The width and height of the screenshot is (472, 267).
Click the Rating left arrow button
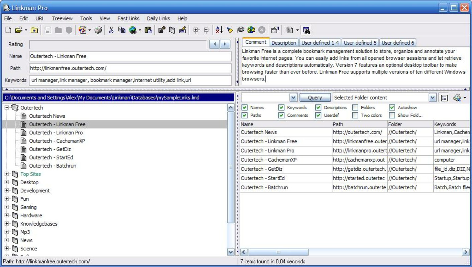215,44
